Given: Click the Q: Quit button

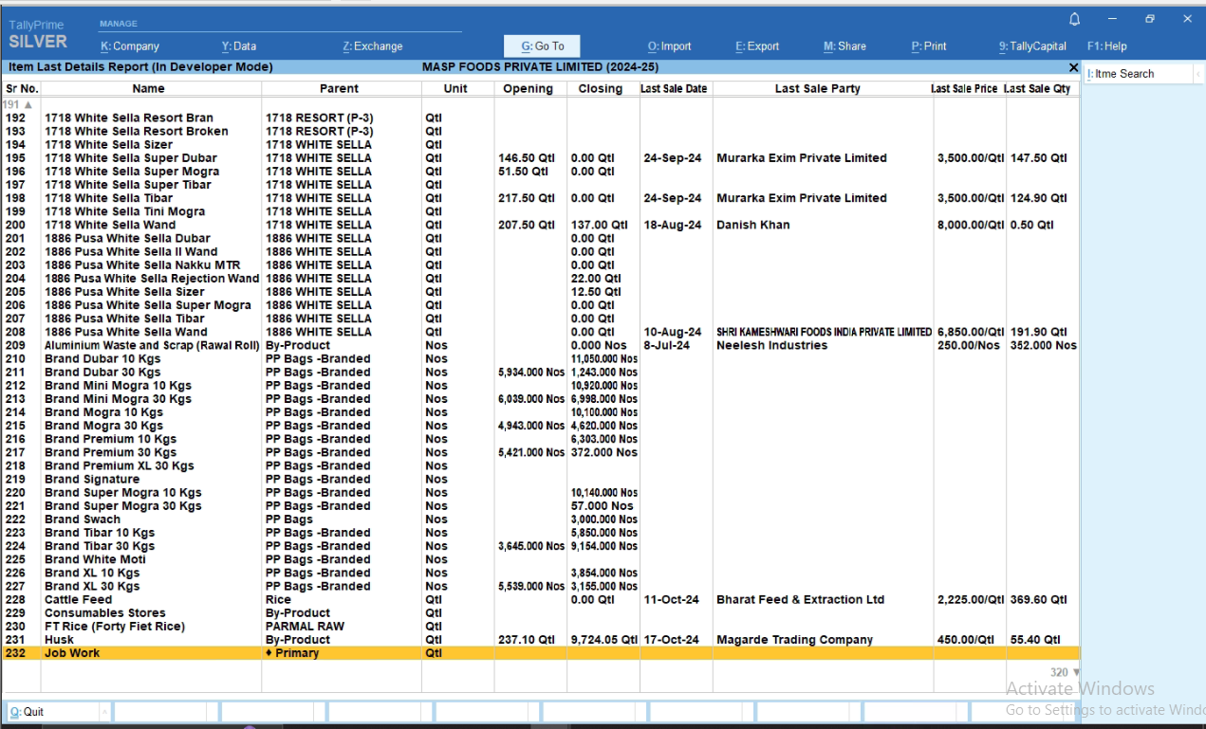Looking at the screenshot, I should coord(55,711).
